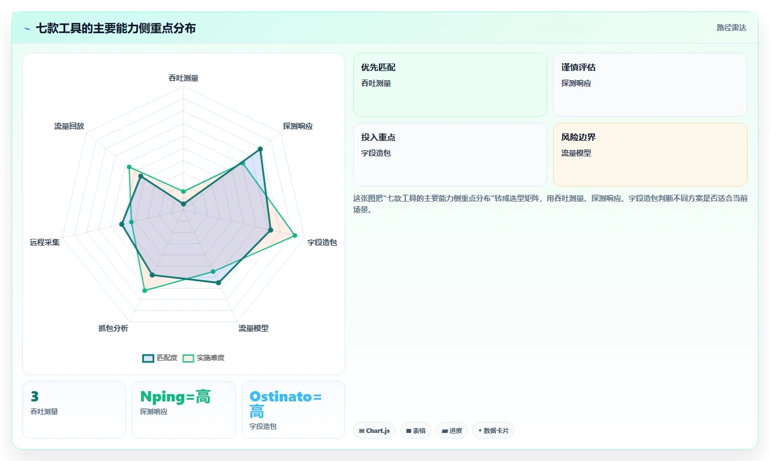This screenshot has height=461, width=770.
Task: Click the 远程采集 axis label on the radar chart
Action: (45, 242)
